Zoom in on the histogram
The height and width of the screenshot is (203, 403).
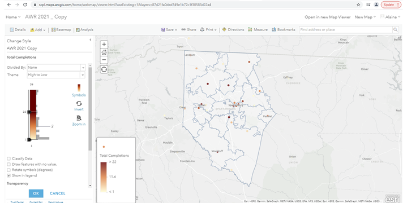tap(79, 121)
